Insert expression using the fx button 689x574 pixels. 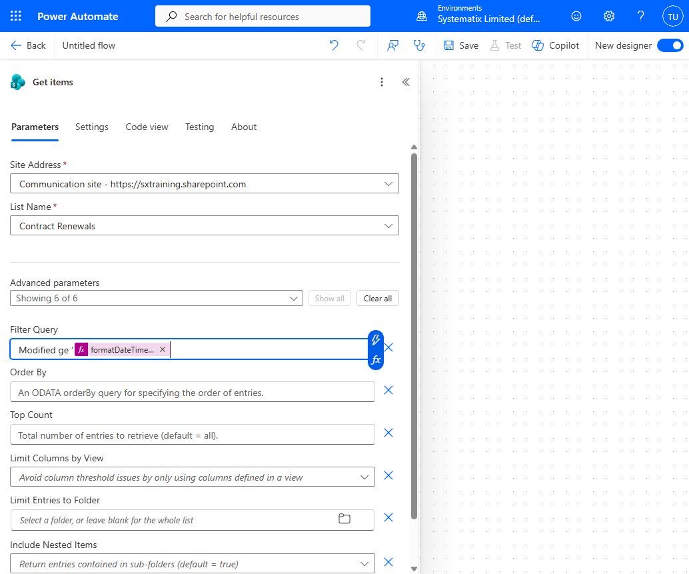pyautogui.click(x=376, y=360)
